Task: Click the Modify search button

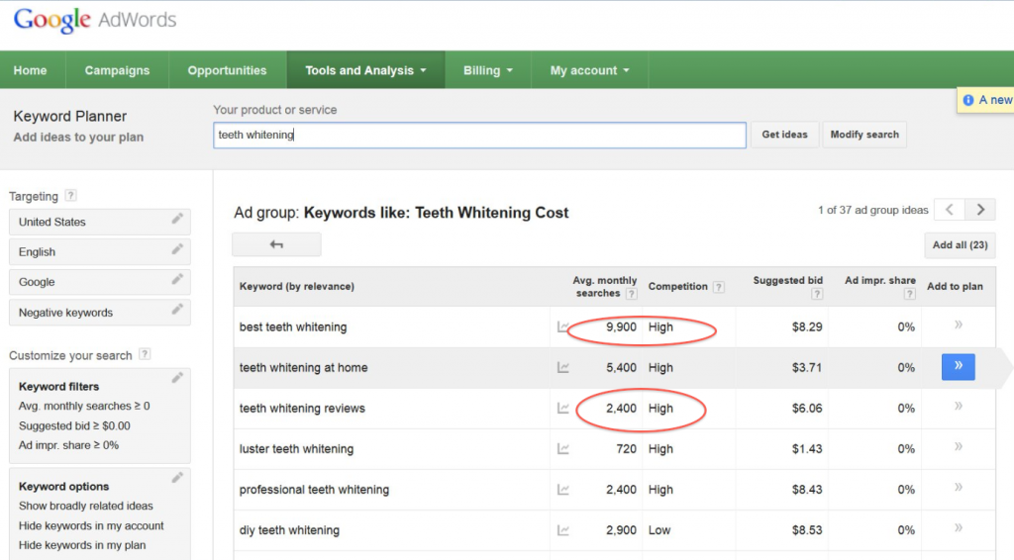Action: coord(864,135)
